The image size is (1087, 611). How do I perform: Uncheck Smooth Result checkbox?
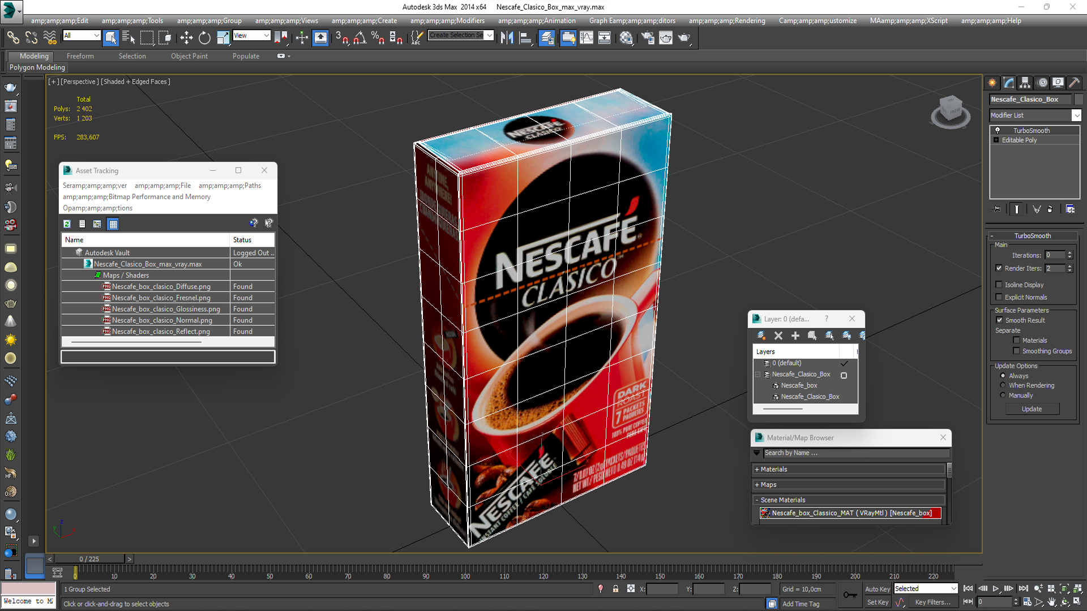(999, 320)
